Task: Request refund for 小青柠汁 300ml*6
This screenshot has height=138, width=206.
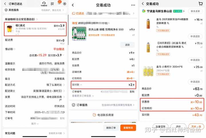Action: coord(195,82)
